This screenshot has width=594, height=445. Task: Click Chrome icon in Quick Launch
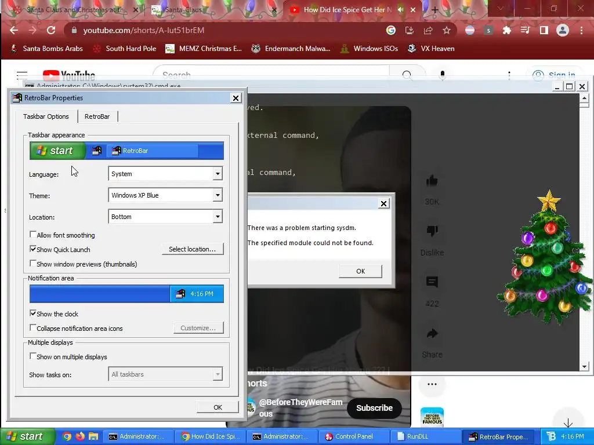point(67,436)
